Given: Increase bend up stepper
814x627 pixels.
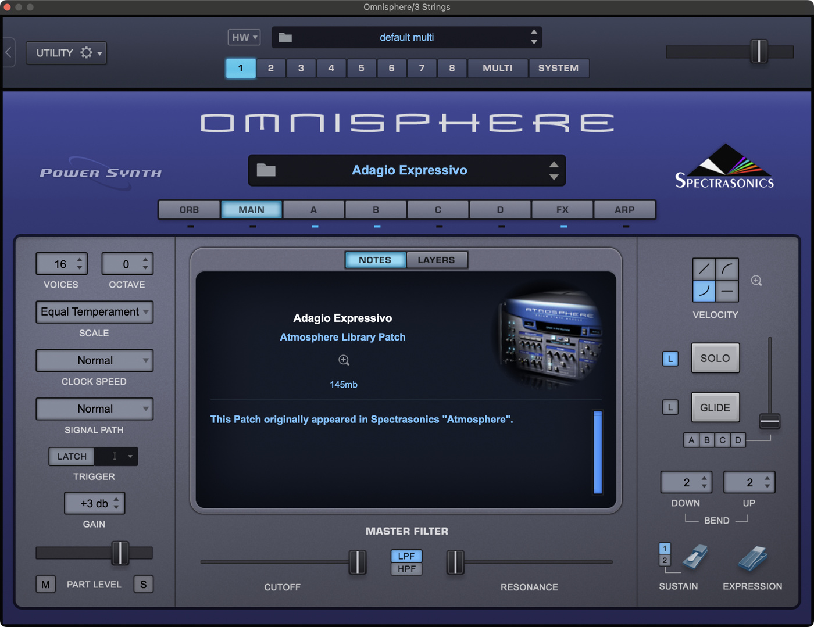Looking at the screenshot, I should (x=767, y=478).
